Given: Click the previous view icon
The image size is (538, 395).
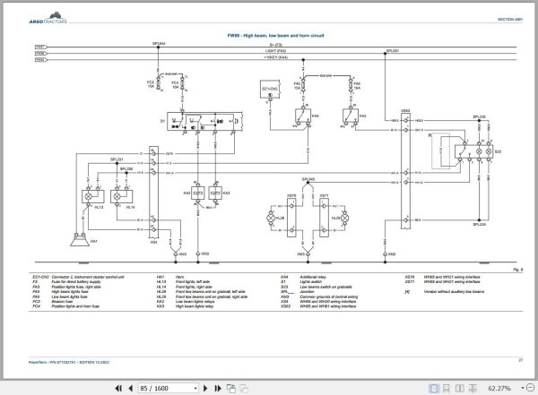Looking at the screenshot, I should (x=231, y=388).
